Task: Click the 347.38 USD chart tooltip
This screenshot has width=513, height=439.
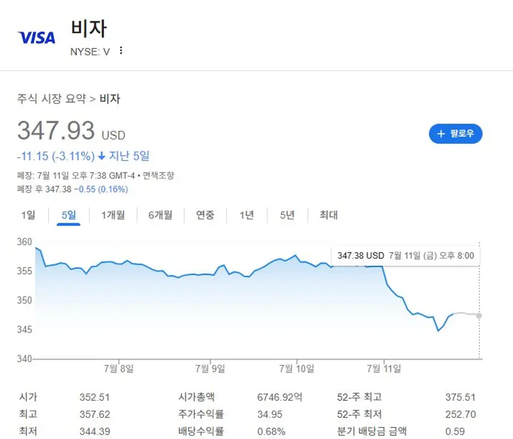Action: click(x=405, y=256)
